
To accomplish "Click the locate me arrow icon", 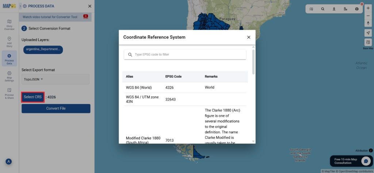I will (x=368, y=33).
